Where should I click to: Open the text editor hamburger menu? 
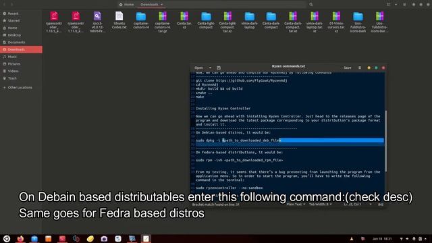click(x=360, y=67)
